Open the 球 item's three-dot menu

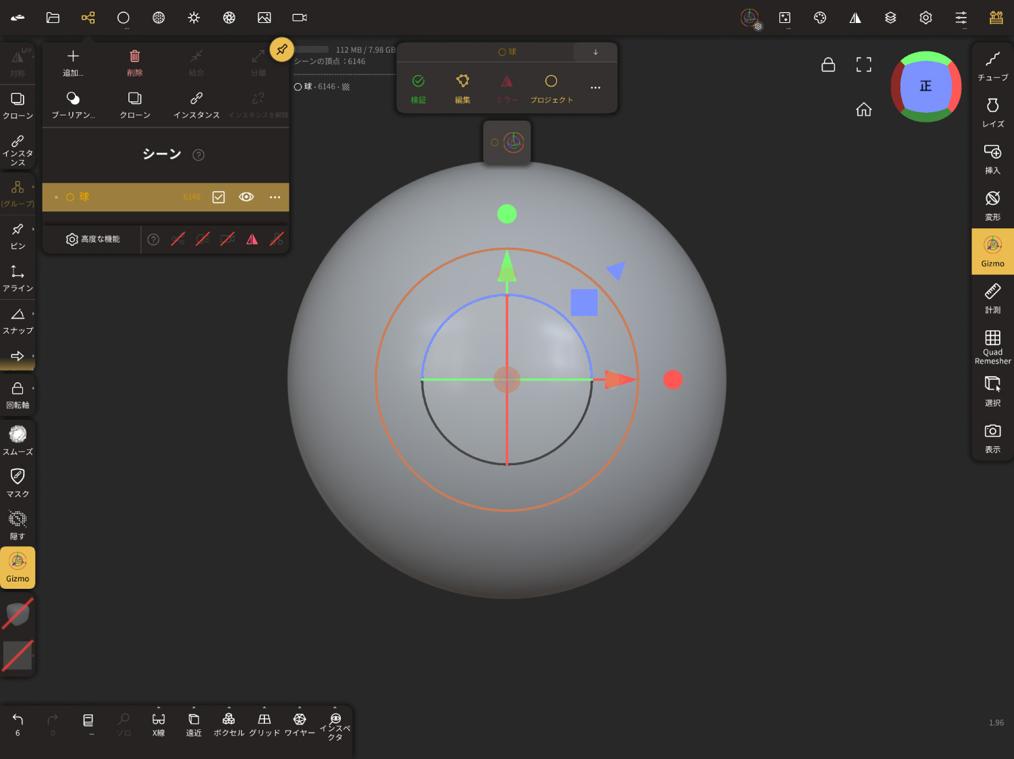click(275, 197)
